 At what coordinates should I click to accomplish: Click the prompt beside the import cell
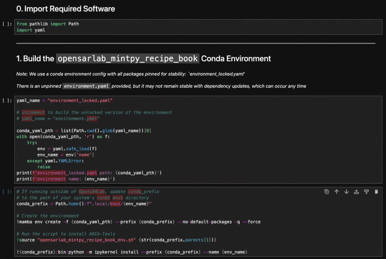(7, 24)
